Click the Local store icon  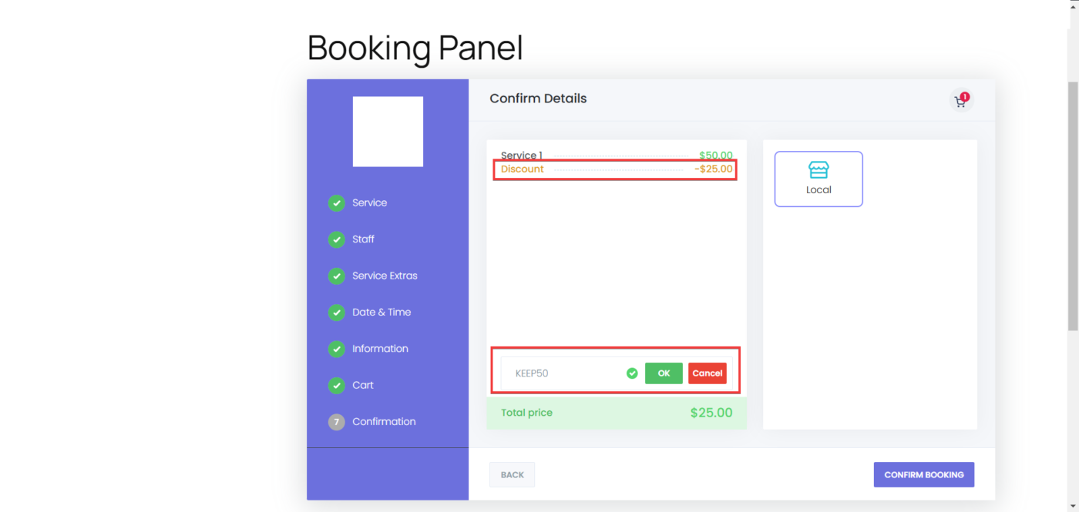818,170
